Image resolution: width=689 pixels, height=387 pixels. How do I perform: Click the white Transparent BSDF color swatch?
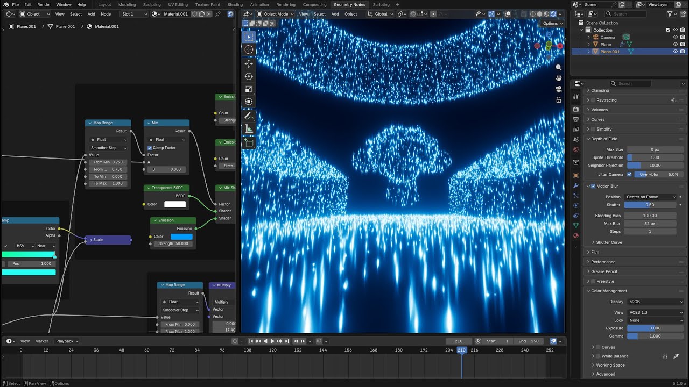[175, 204]
